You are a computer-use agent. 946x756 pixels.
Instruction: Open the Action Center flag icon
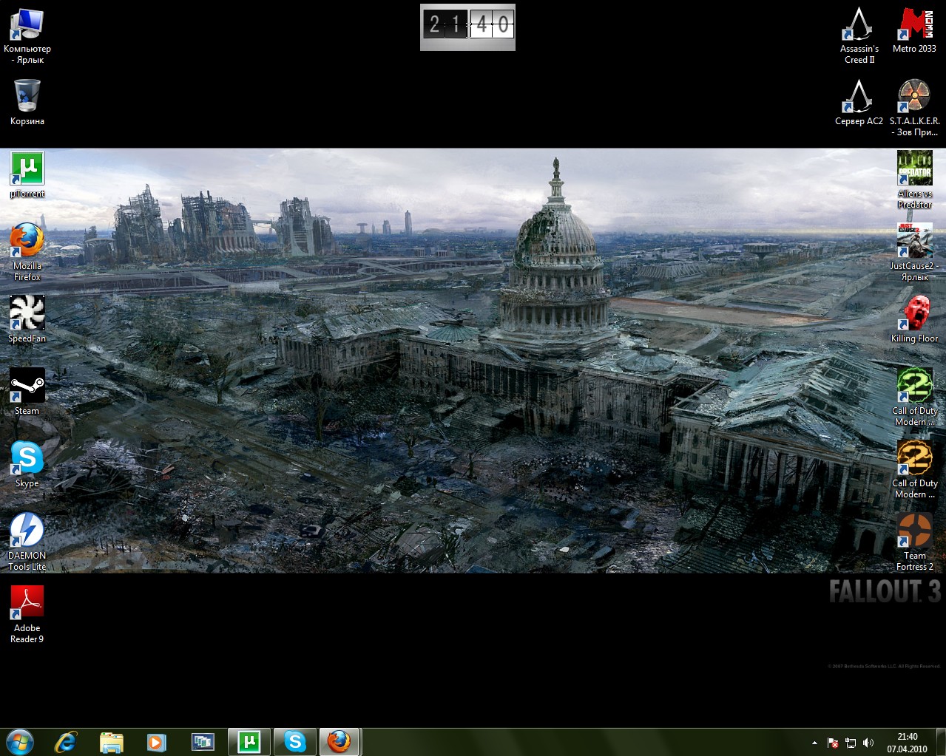click(833, 743)
